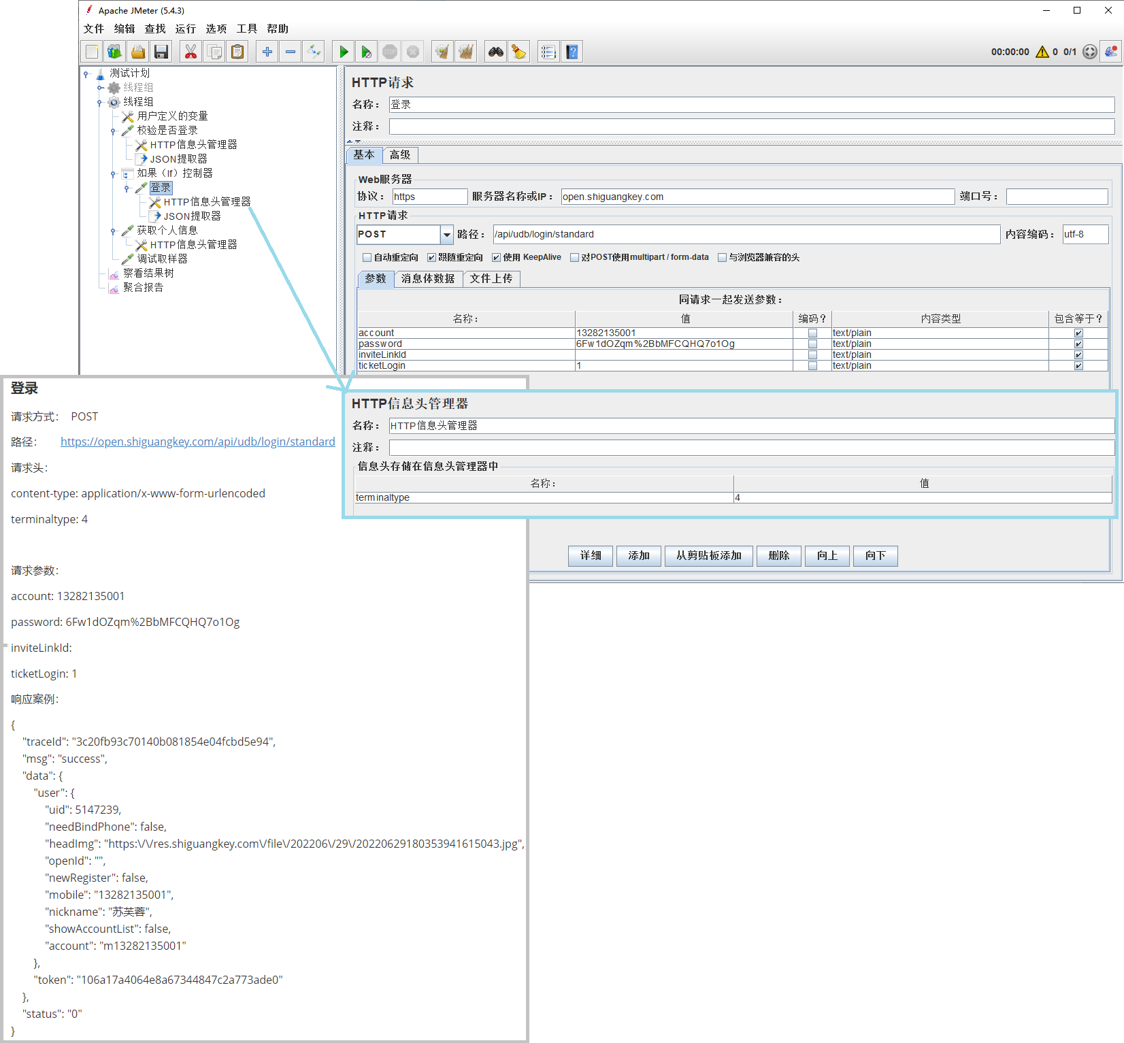Enable the 自动重定向 checkbox
Viewport: 1124px width, 1043px height.
[x=367, y=257]
